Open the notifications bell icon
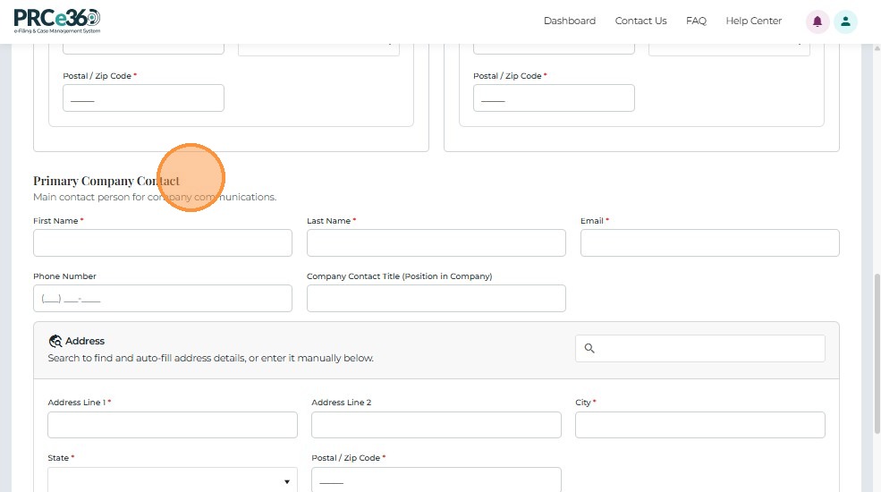 coord(817,21)
